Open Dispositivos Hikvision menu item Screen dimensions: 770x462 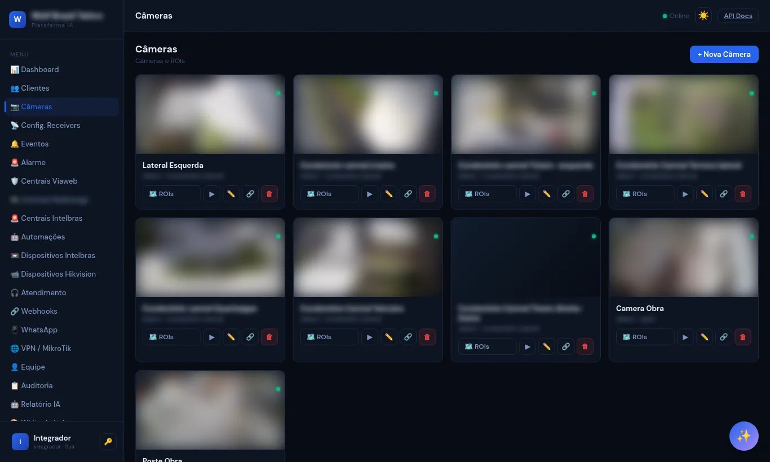[x=61, y=274]
